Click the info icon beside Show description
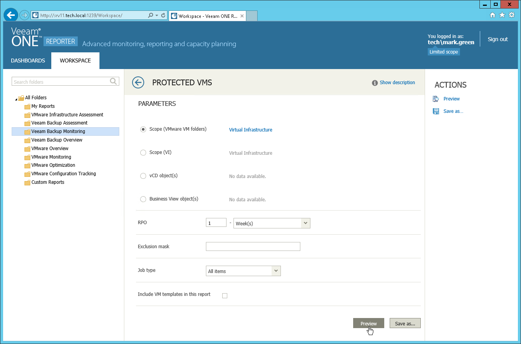This screenshot has height=344, width=521. (x=375, y=83)
